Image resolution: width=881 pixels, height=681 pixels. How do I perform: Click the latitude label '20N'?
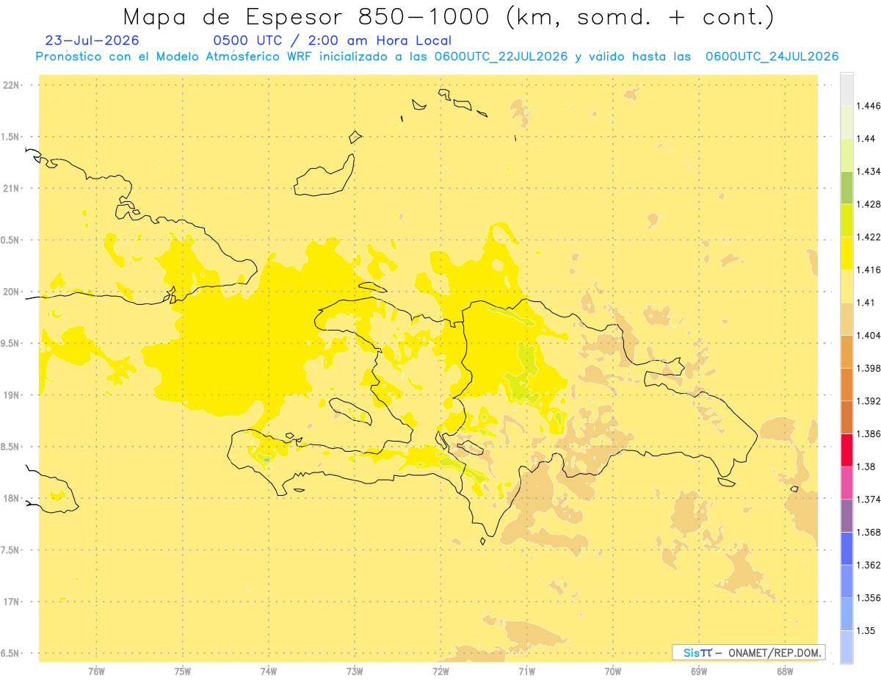(x=11, y=292)
